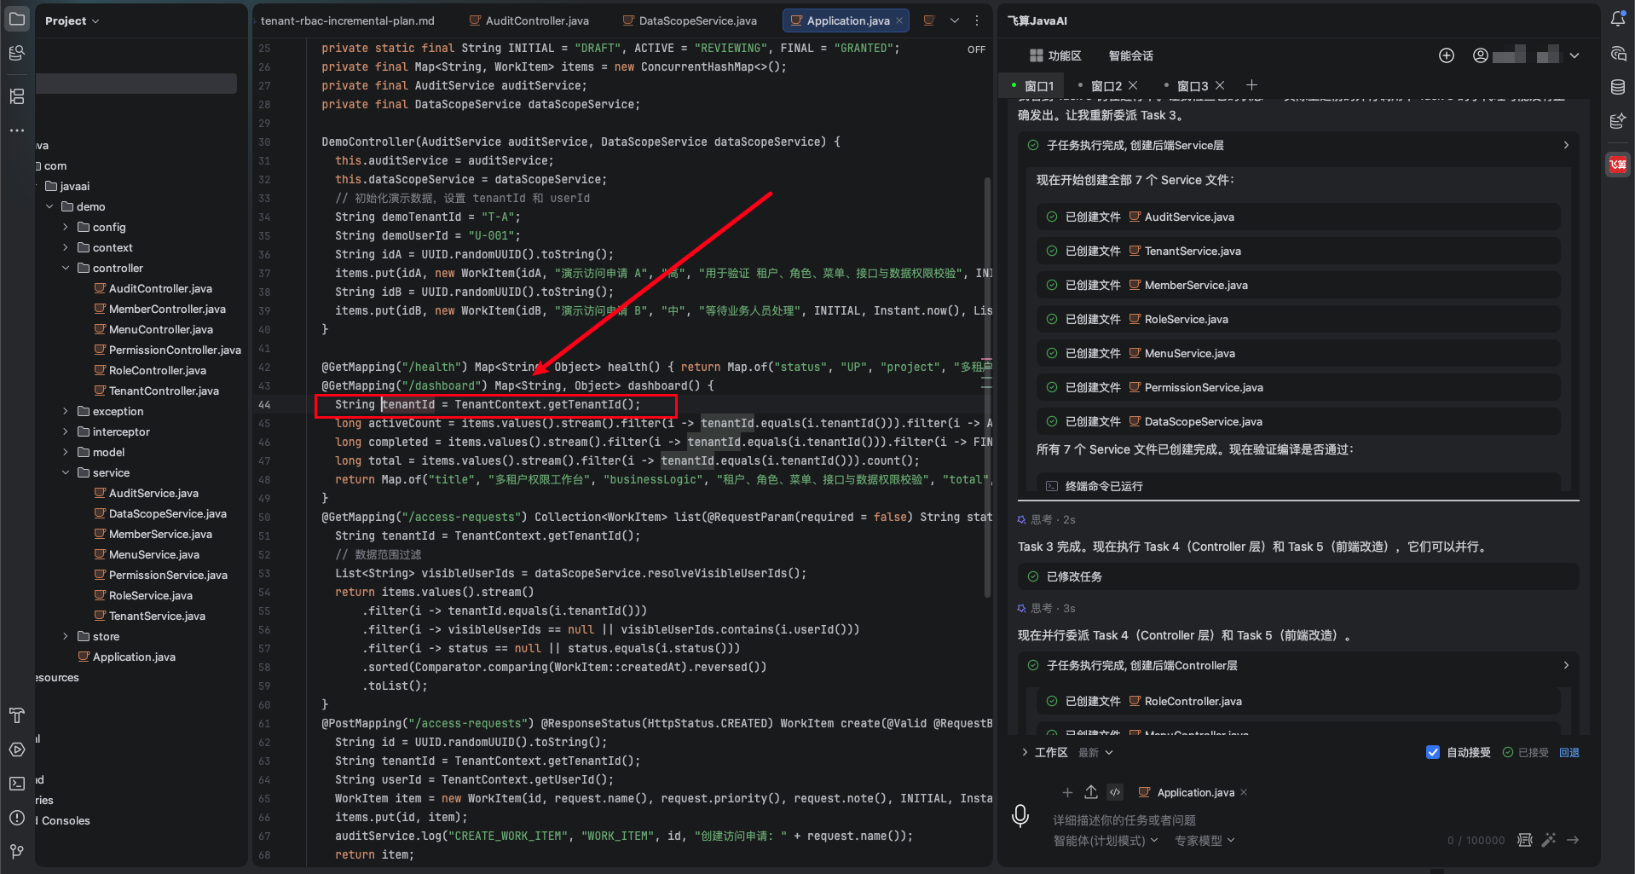Send the message with the arrow icon

tap(1573, 840)
